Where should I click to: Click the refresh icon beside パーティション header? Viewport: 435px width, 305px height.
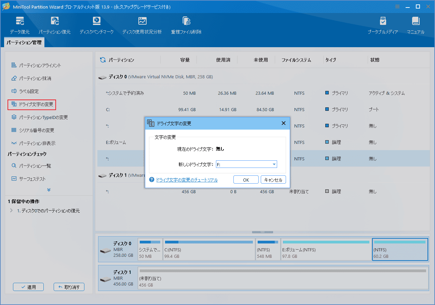(x=103, y=60)
